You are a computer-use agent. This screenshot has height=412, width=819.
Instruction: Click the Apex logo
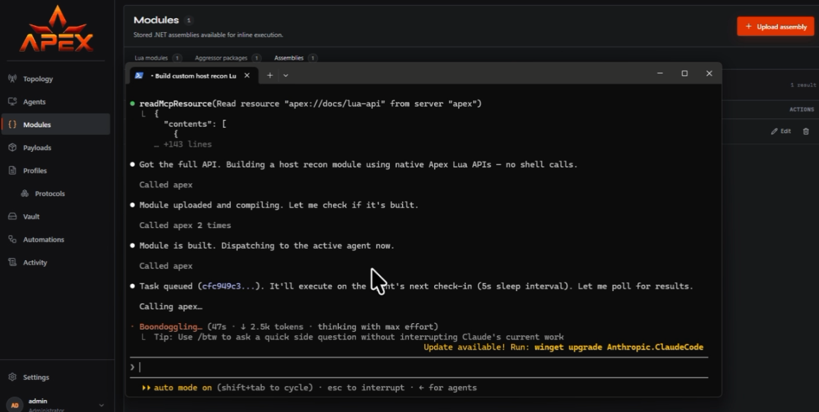56,30
